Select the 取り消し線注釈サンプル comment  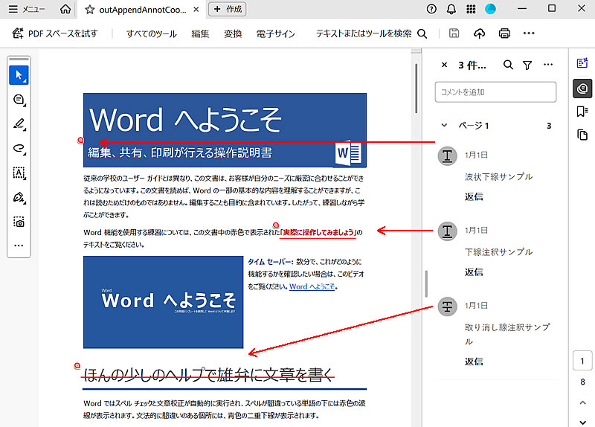pos(507,334)
